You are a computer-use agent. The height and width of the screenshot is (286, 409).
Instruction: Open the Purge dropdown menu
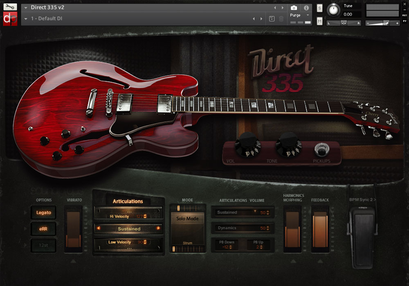[308, 15]
